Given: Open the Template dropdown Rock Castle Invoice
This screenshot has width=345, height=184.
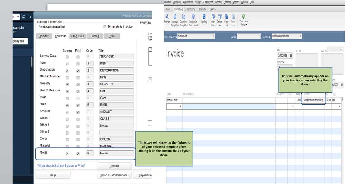Looking at the screenshot, I should (300, 36).
